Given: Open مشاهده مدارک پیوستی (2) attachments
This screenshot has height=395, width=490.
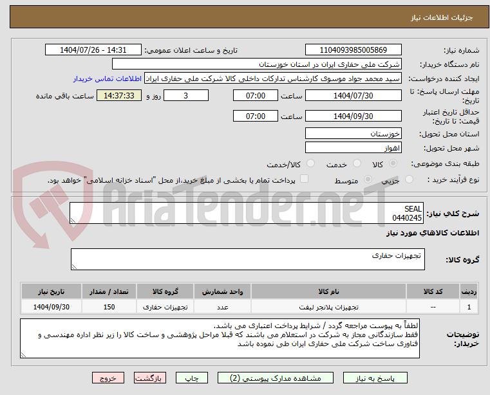Looking at the screenshot, I should point(276,378).
